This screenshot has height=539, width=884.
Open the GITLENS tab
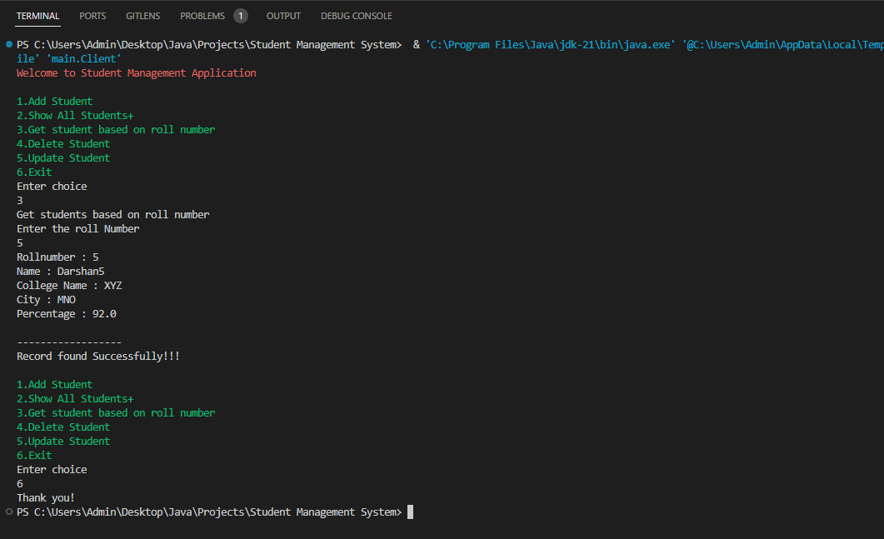(x=142, y=16)
